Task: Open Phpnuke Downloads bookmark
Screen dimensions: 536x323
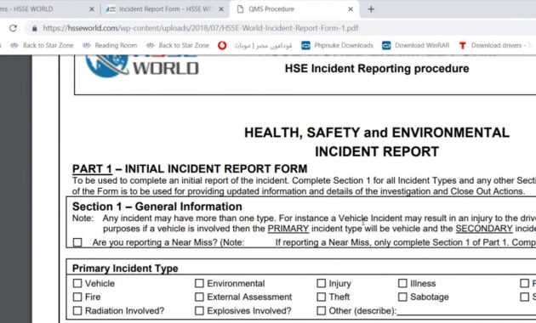Action: pyautogui.click(x=338, y=45)
